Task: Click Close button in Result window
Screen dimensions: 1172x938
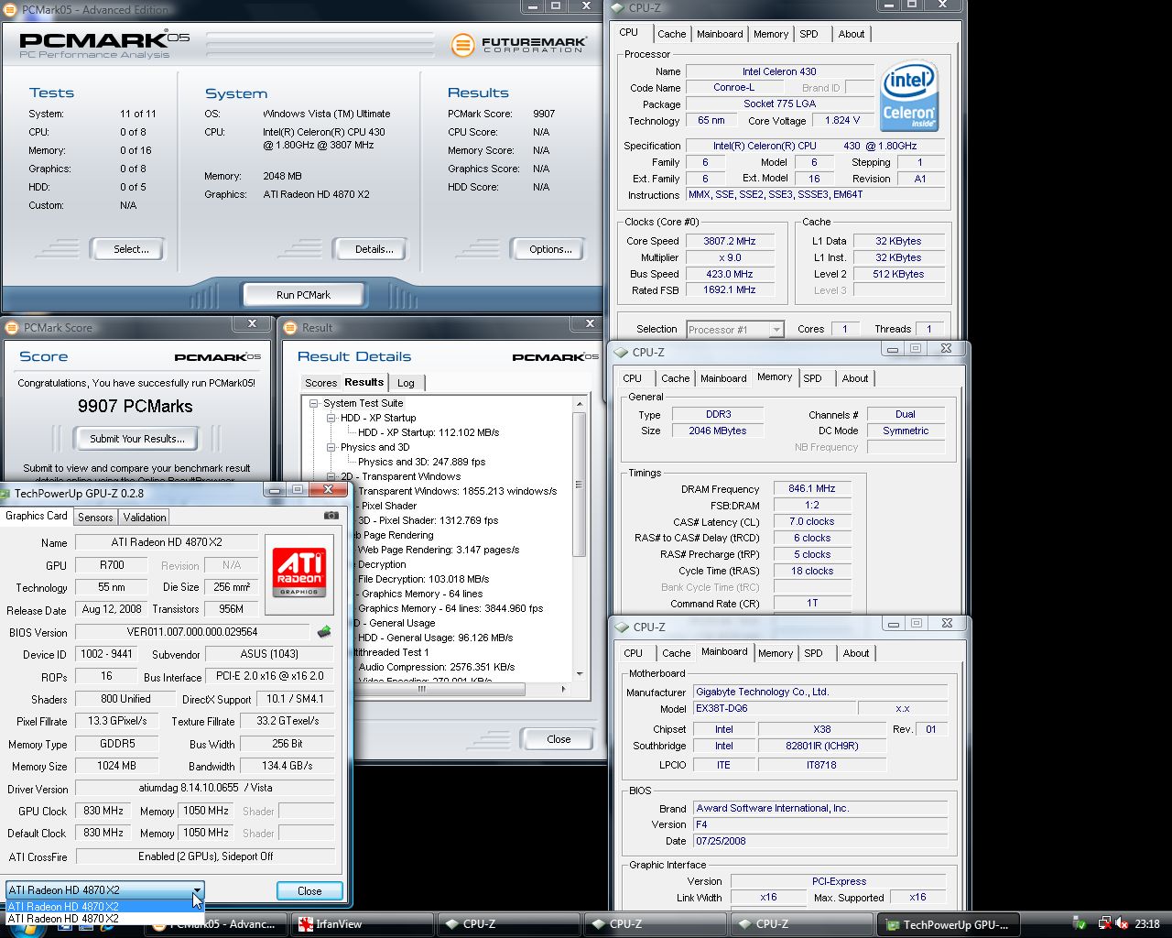Action: click(559, 739)
